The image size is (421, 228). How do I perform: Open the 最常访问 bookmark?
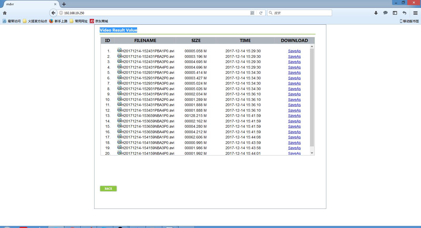(12, 21)
